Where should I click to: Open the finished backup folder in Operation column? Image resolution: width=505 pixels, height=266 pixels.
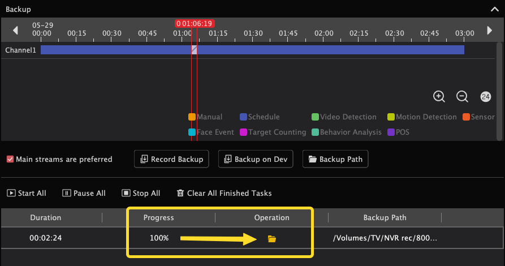[272, 239]
